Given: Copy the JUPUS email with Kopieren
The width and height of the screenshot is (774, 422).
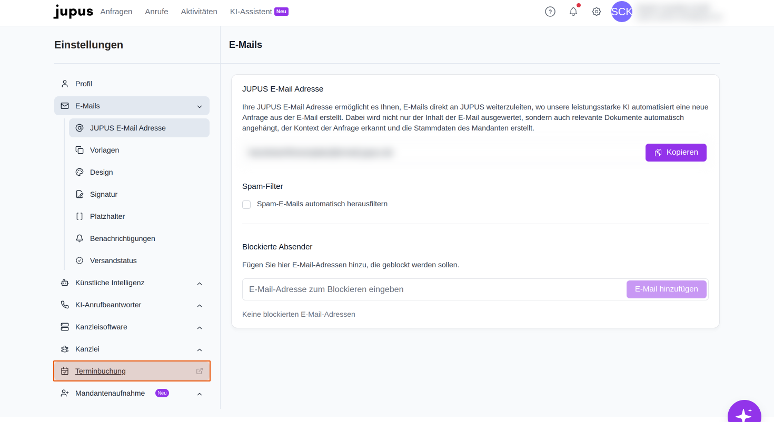Looking at the screenshot, I should (676, 153).
